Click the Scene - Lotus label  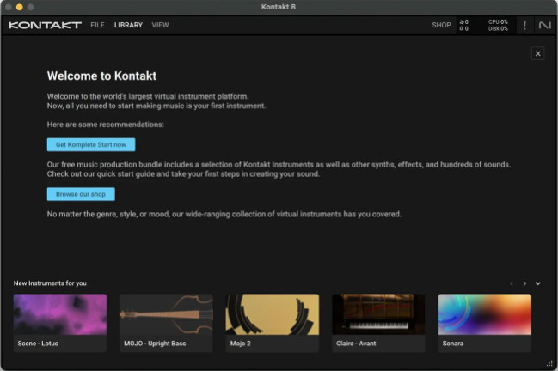coord(38,344)
